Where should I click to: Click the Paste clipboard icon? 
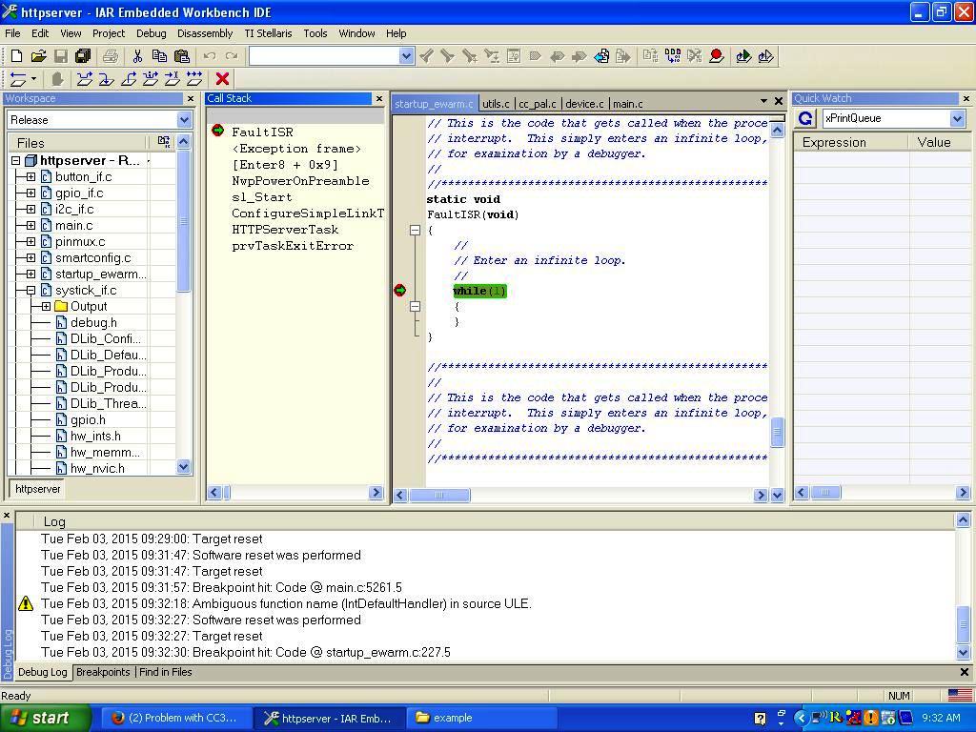181,56
